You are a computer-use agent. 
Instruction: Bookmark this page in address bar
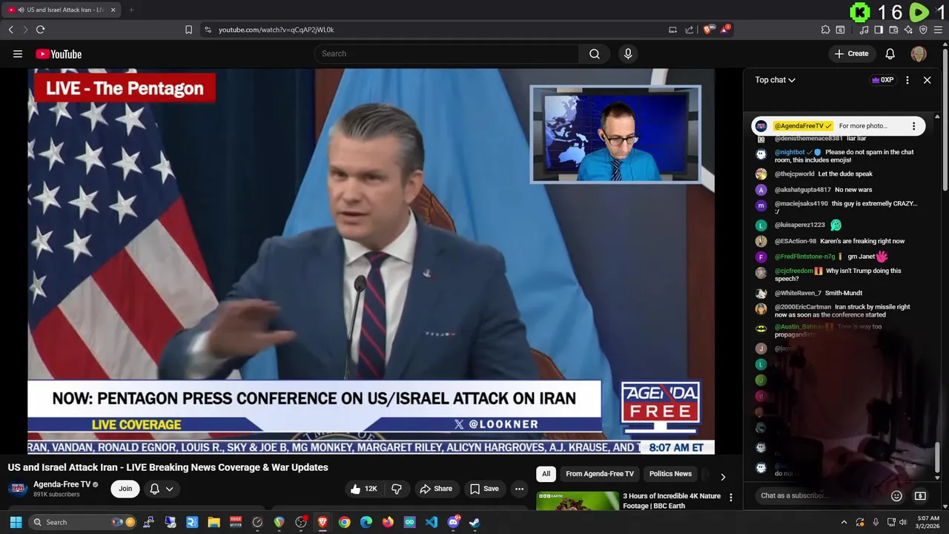[188, 30]
